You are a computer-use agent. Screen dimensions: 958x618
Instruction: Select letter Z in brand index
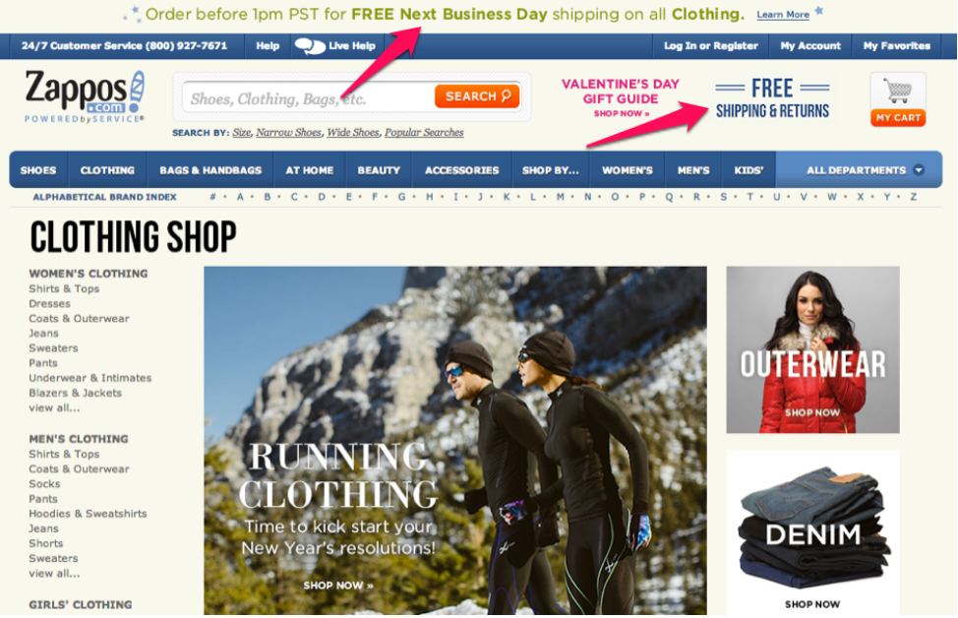pyautogui.click(x=914, y=197)
